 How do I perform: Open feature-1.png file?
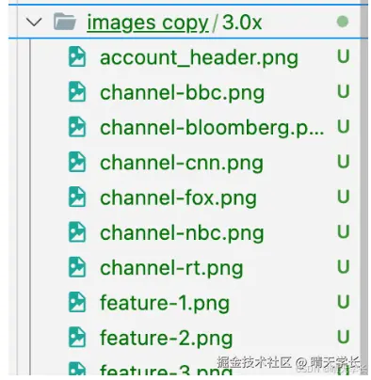(165, 304)
